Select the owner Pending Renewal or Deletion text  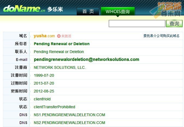[x=62, y=44]
